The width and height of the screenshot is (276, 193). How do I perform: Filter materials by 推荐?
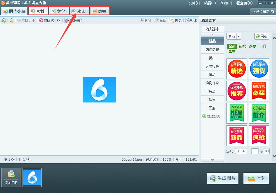[252, 46]
